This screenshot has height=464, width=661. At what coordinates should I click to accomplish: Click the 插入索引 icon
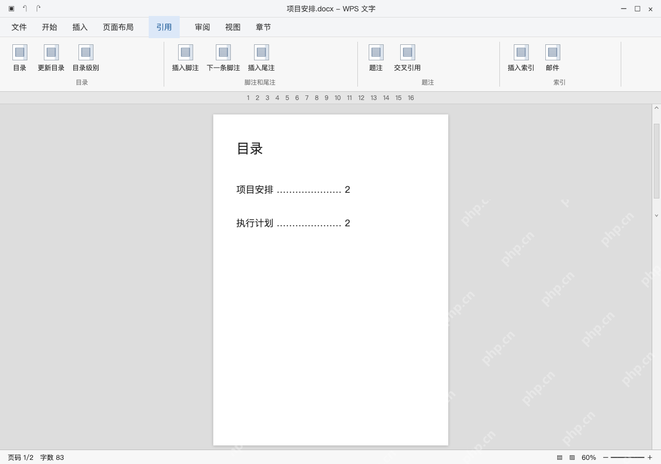tap(521, 52)
